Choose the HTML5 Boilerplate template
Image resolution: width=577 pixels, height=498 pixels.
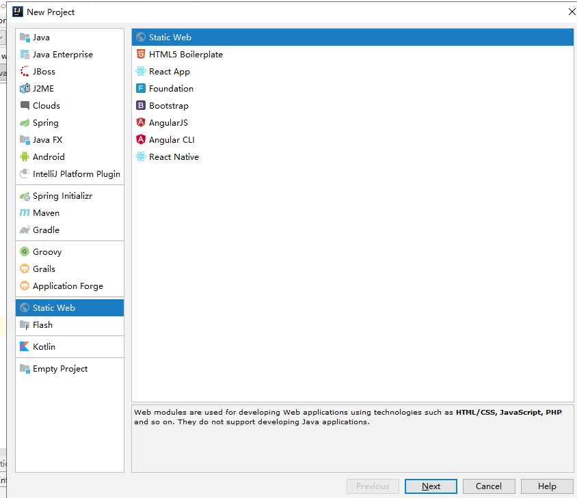click(x=353, y=55)
